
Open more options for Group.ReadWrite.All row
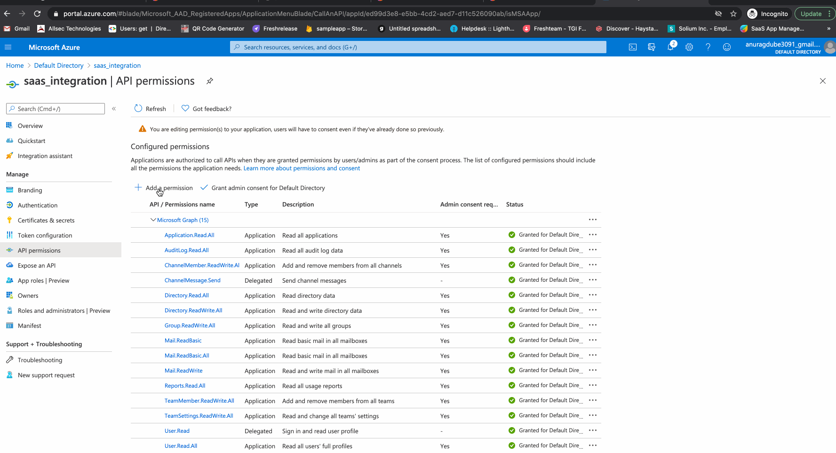click(x=593, y=325)
